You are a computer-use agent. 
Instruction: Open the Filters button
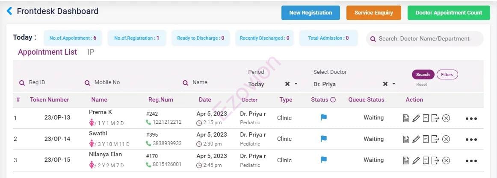pyautogui.click(x=447, y=75)
